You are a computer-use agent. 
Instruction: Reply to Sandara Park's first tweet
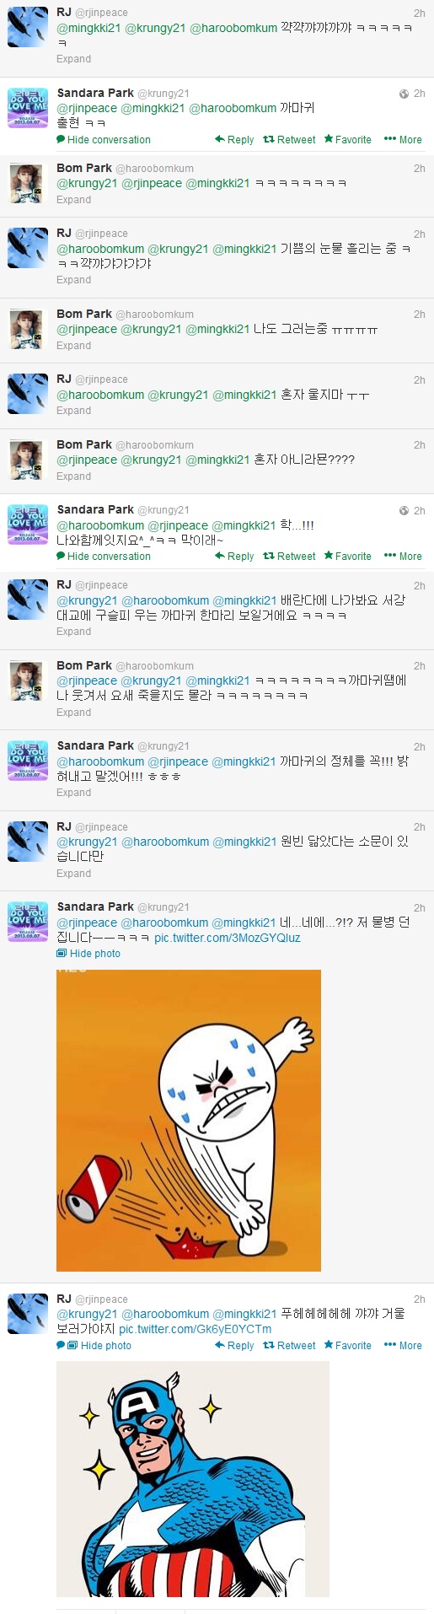234,140
